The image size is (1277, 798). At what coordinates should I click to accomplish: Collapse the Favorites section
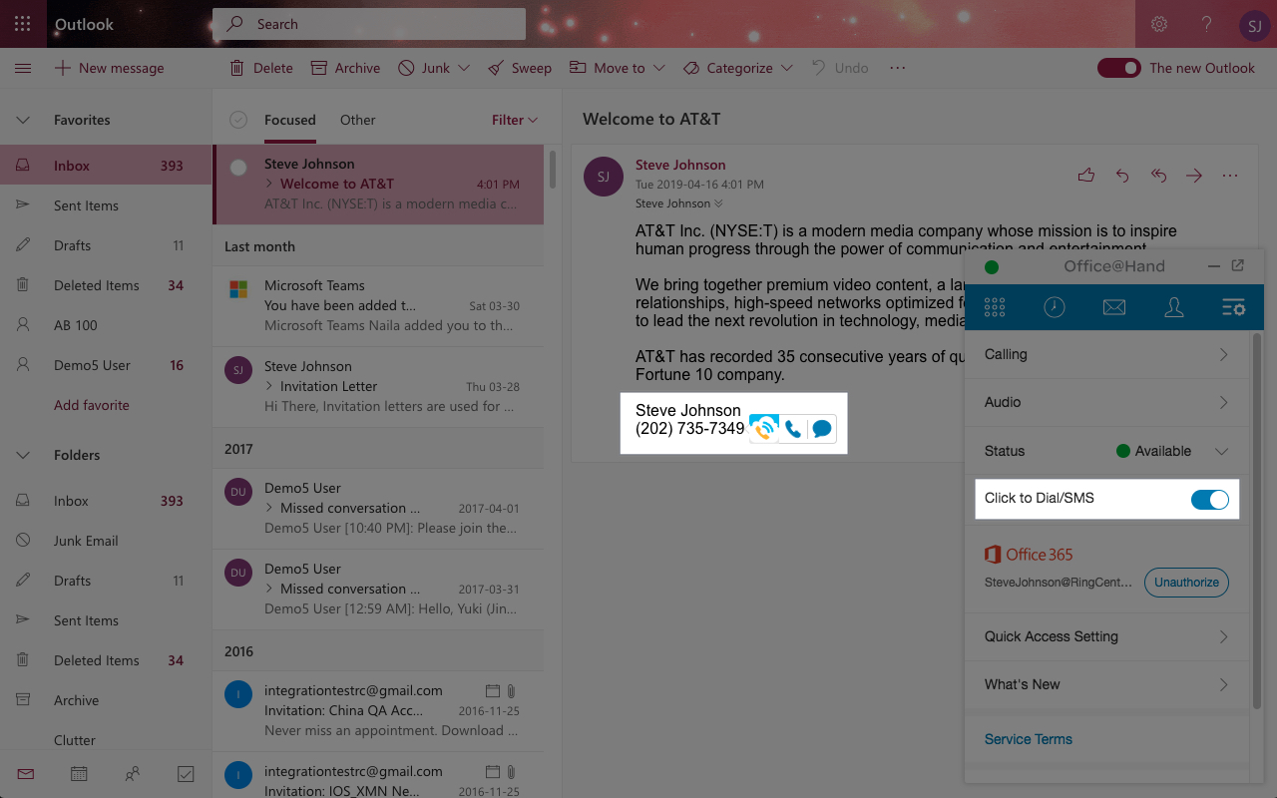pyautogui.click(x=23, y=120)
